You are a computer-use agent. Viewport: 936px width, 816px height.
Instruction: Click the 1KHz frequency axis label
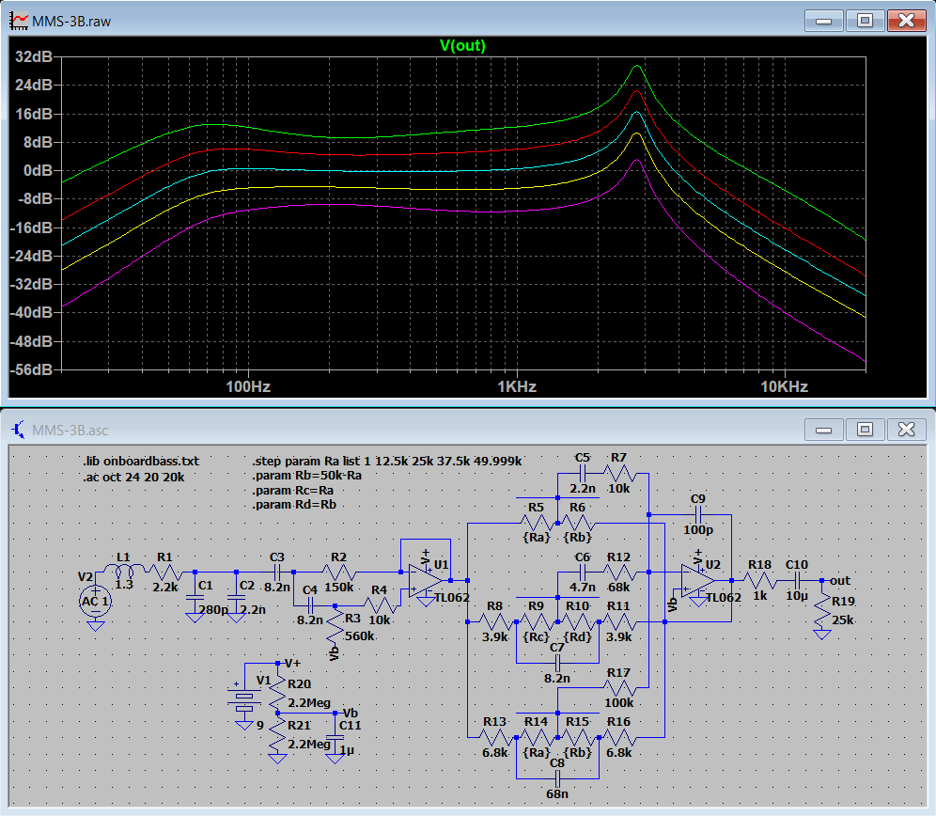(516, 386)
